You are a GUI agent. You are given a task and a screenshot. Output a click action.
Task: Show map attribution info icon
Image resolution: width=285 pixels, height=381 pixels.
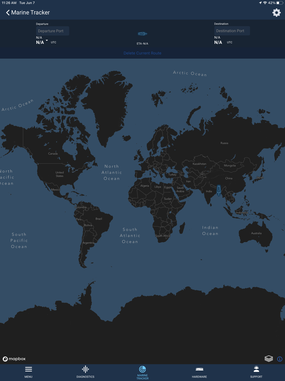pyautogui.click(x=280, y=359)
